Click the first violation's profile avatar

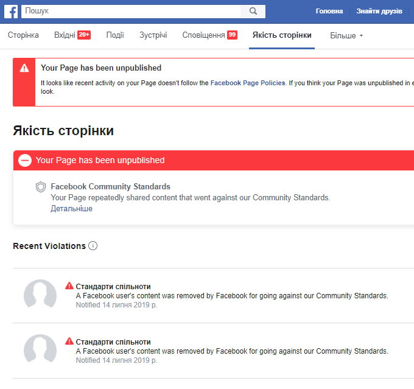[40, 295]
